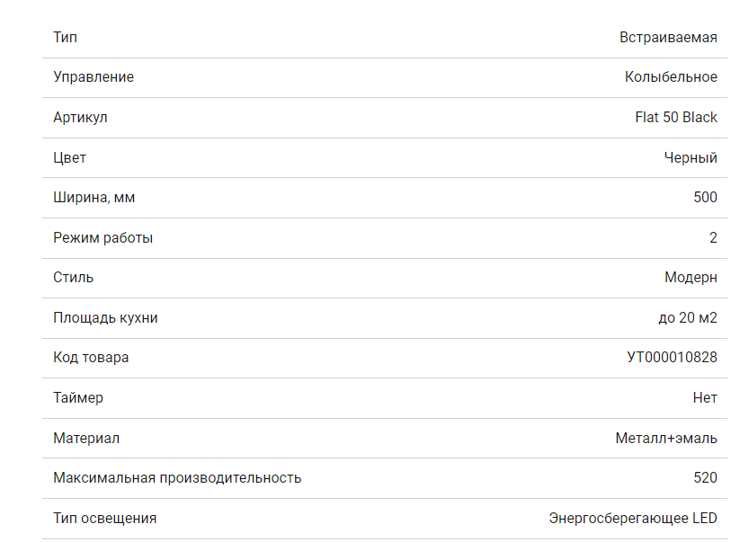Click the 'Энергосберегающее LED' lighting value
Image resolution: width=731 pixels, height=542 pixels.
tap(633, 518)
